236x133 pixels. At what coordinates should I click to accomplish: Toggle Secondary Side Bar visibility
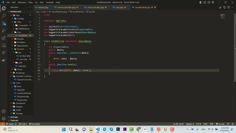tap(209, 2)
